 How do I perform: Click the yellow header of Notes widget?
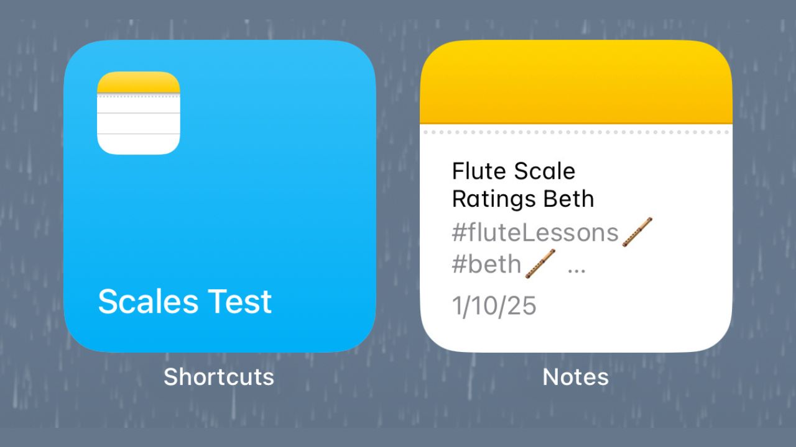coord(576,82)
